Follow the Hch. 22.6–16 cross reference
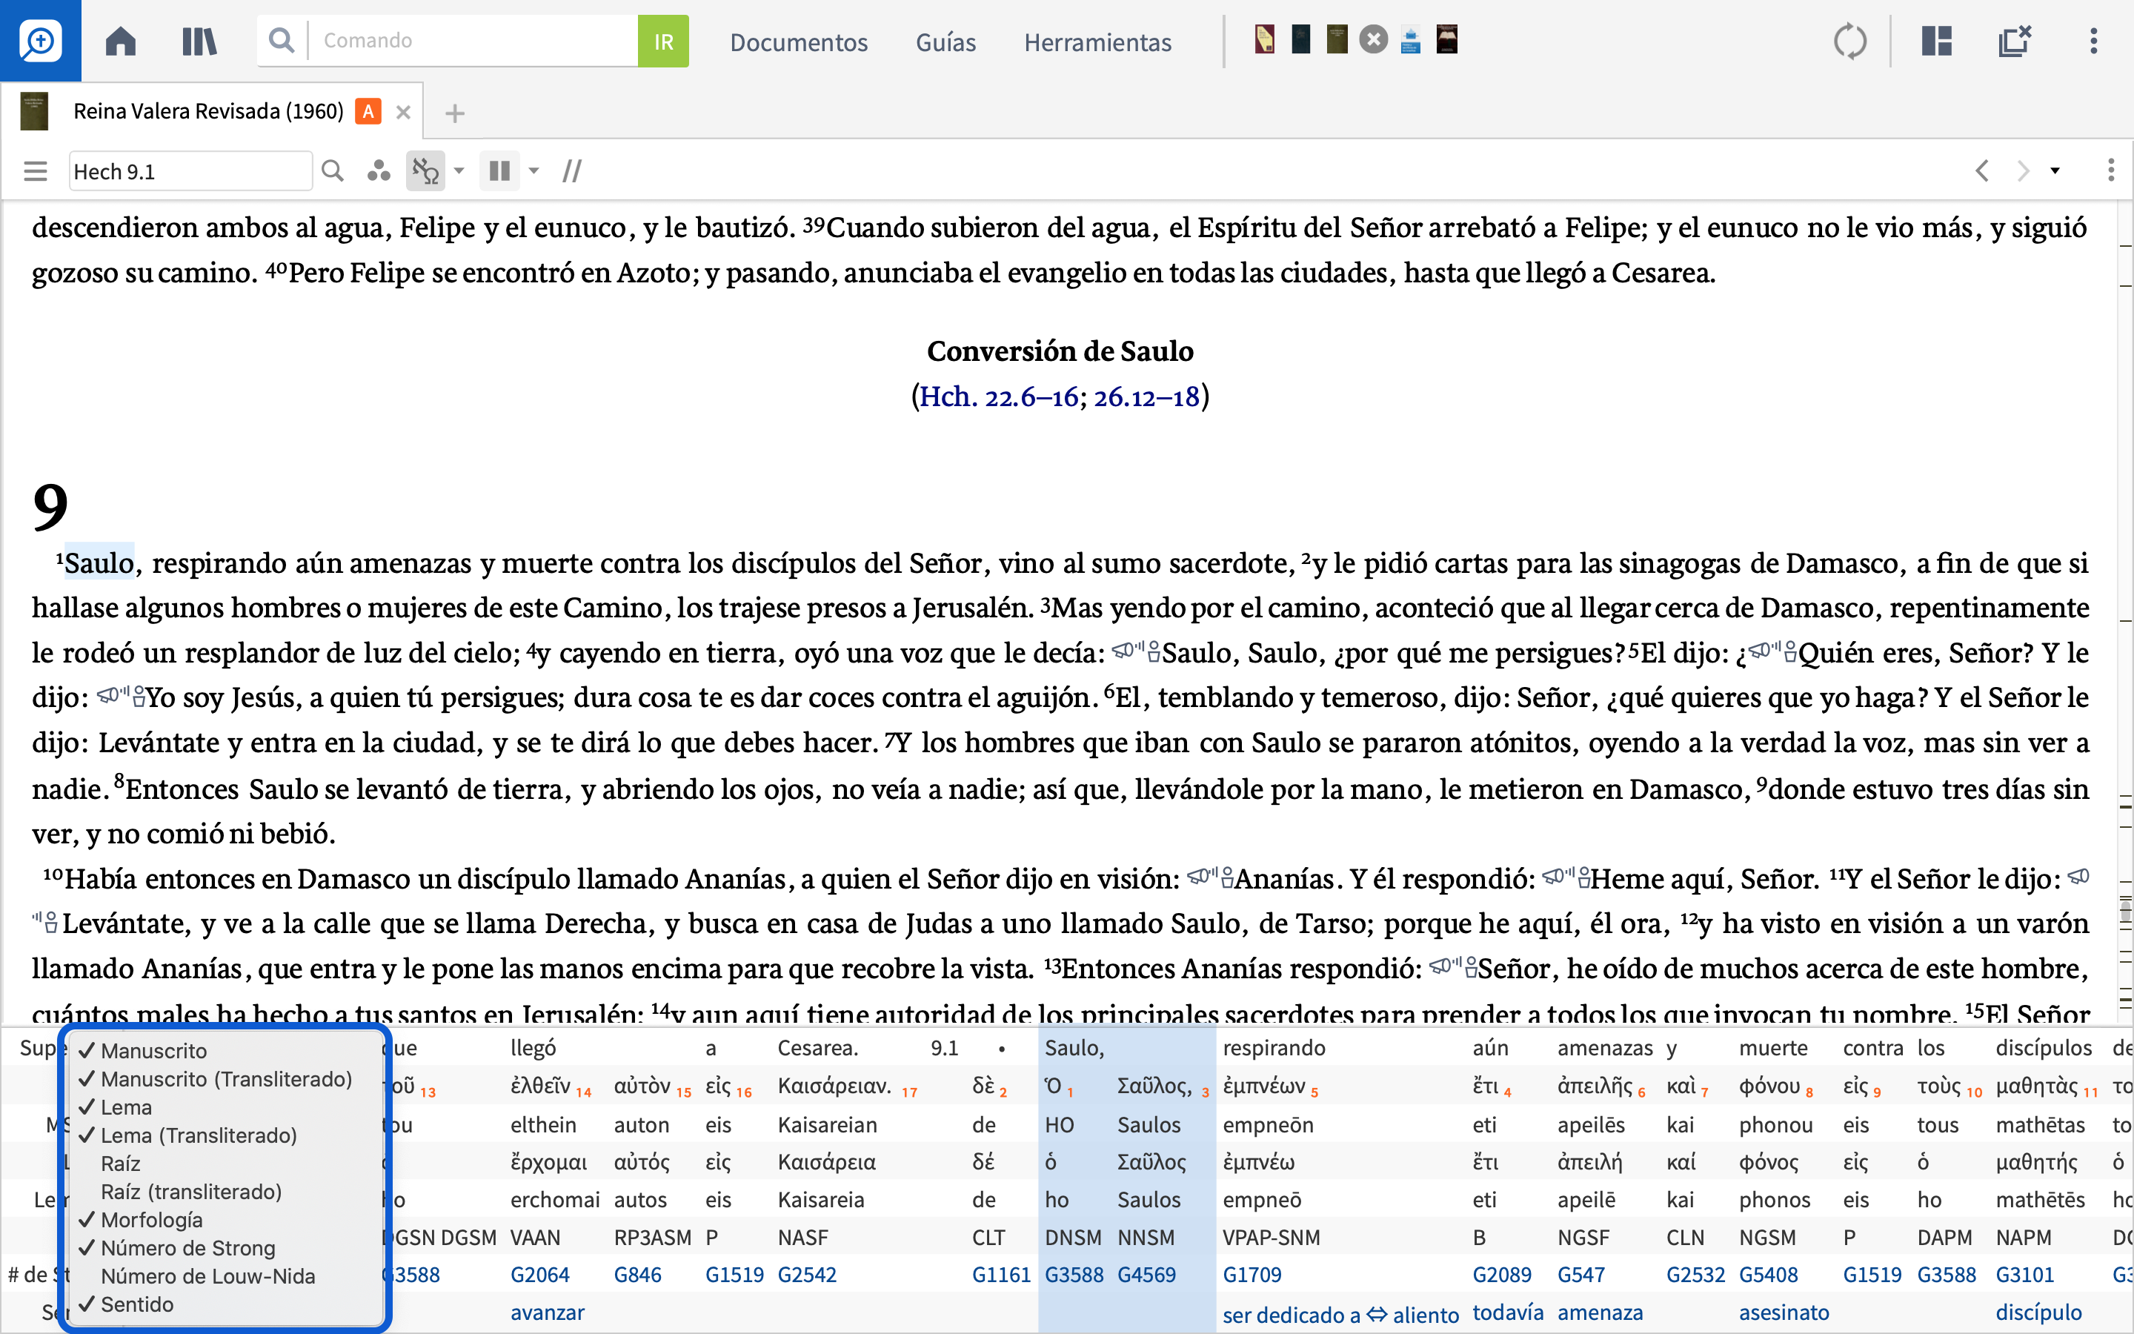This screenshot has width=2134, height=1334. point(999,397)
